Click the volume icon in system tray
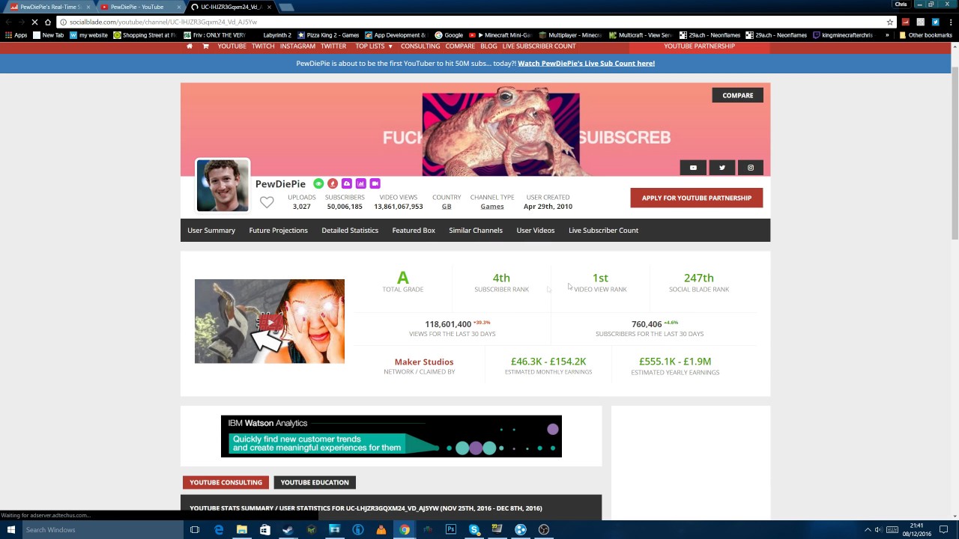Viewport: 959px width, 539px height. tap(879, 529)
